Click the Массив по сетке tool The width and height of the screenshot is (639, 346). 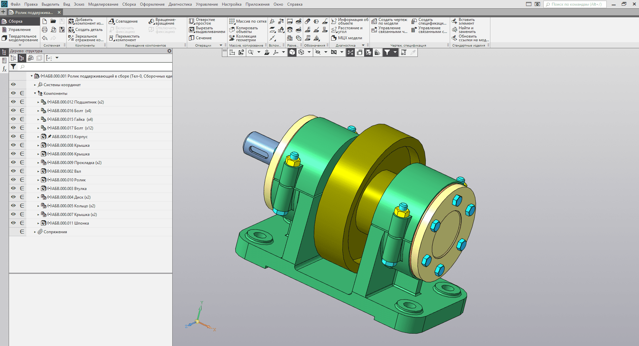[x=248, y=21]
